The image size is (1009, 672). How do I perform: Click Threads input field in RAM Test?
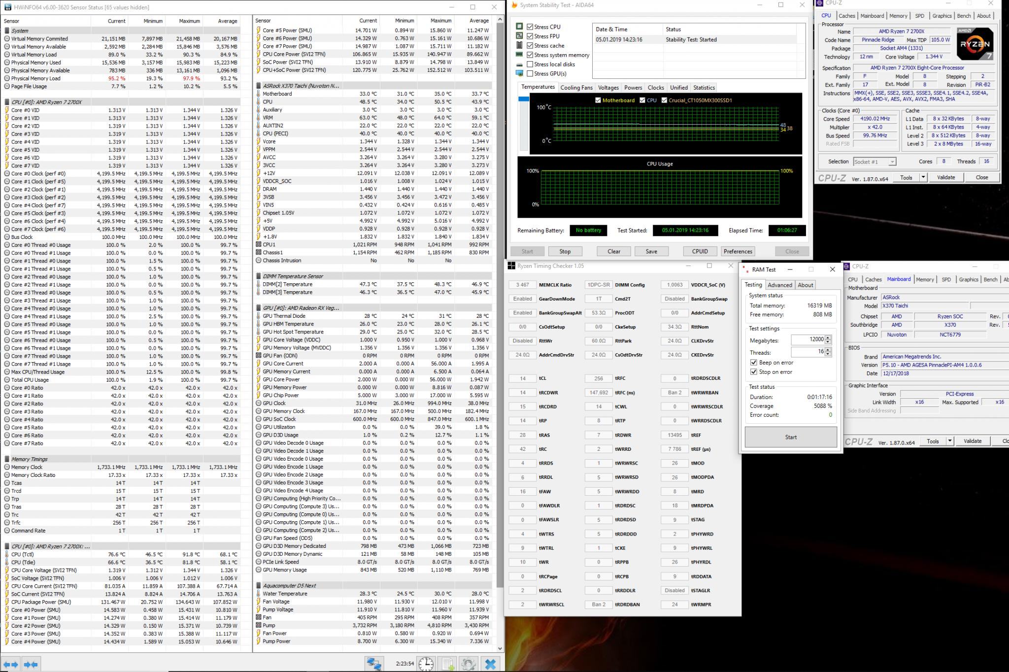[x=808, y=352]
